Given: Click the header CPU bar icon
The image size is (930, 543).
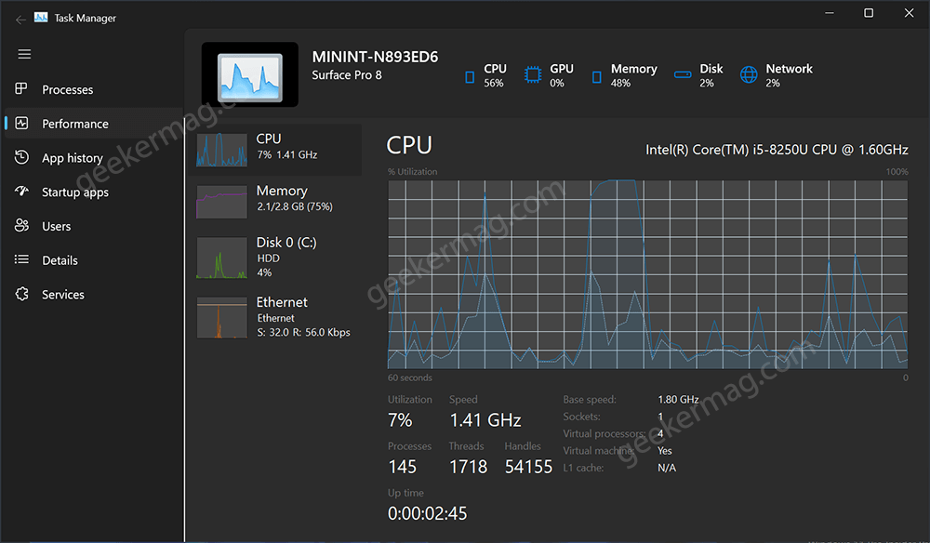Looking at the screenshot, I should 470,77.
